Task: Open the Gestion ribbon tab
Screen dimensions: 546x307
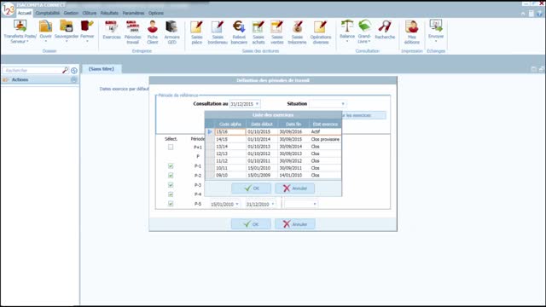Action: click(71, 14)
